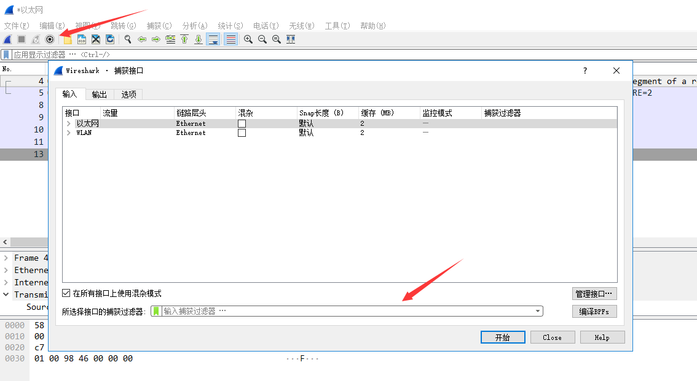Click the 开始 button to start capture
Viewport: 697px width, 381px height.
(x=503, y=337)
